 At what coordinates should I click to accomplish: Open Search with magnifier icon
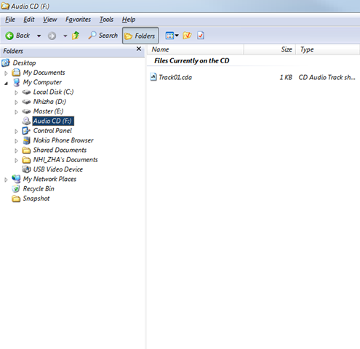point(92,36)
